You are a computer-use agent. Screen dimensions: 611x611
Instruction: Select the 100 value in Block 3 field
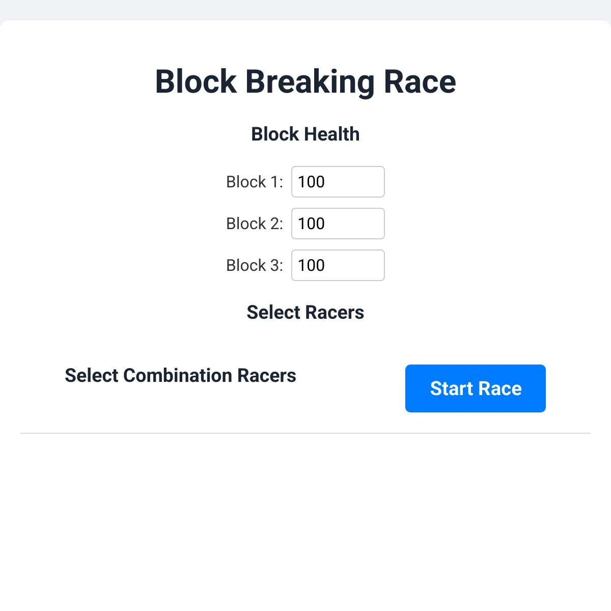click(x=312, y=265)
